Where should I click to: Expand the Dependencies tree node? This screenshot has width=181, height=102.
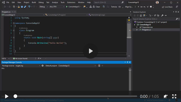(x=137, y=27)
